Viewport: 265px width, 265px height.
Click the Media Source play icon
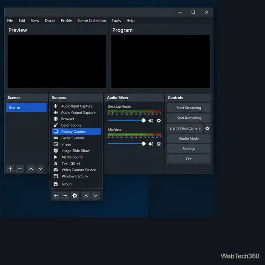tap(56, 157)
